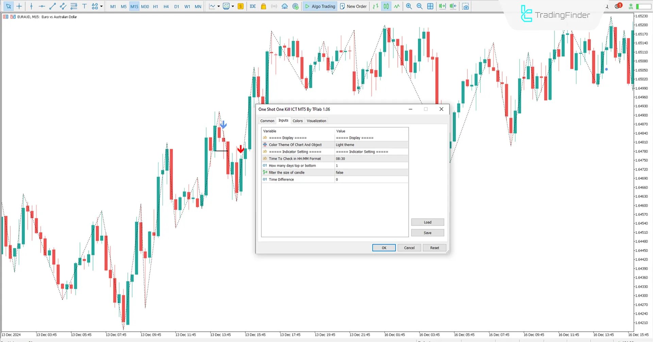Expand the shapes objects dropdown arrow
This screenshot has height=342, width=653.
coord(101,6)
